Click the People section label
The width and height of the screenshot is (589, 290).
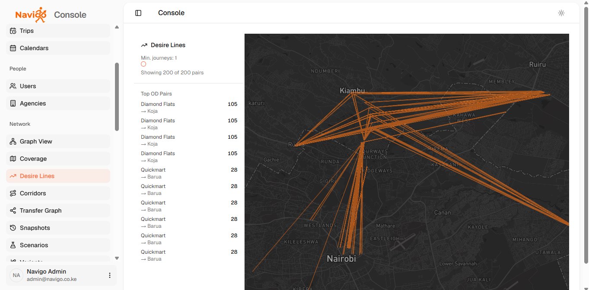point(18,69)
